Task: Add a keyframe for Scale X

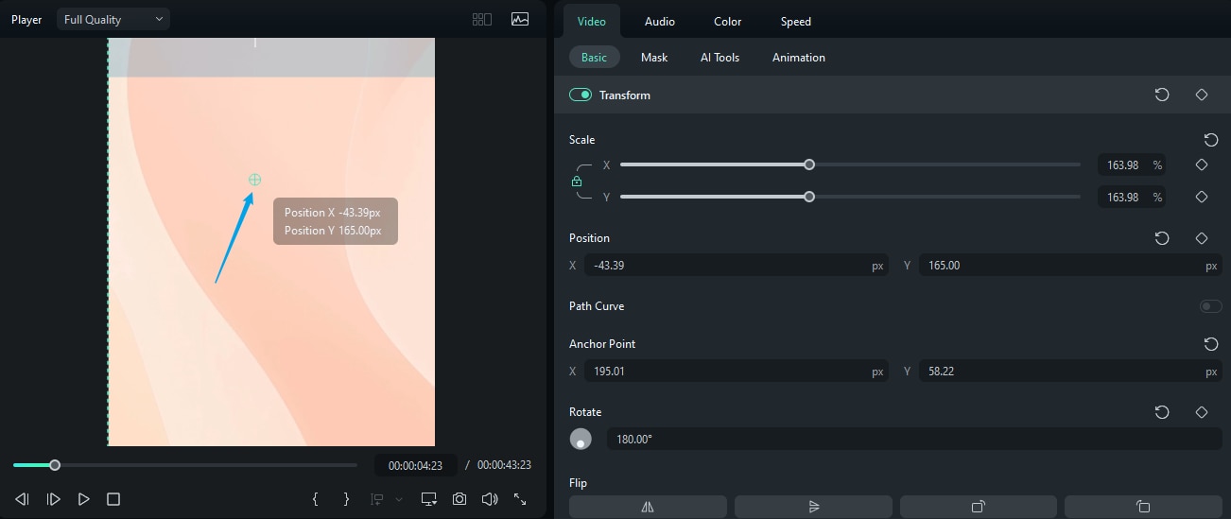Action: (x=1202, y=164)
